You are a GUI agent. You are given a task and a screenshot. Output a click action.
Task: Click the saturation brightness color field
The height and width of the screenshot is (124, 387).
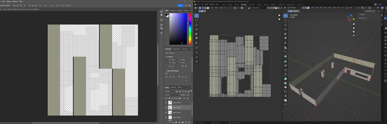(x=178, y=29)
